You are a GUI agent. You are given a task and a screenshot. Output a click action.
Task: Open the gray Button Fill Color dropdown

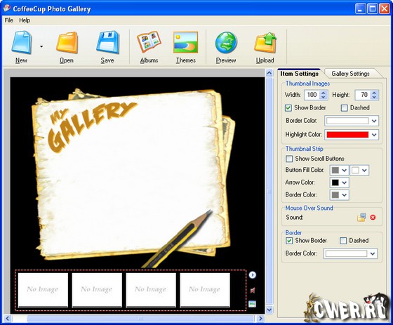pyautogui.click(x=339, y=171)
